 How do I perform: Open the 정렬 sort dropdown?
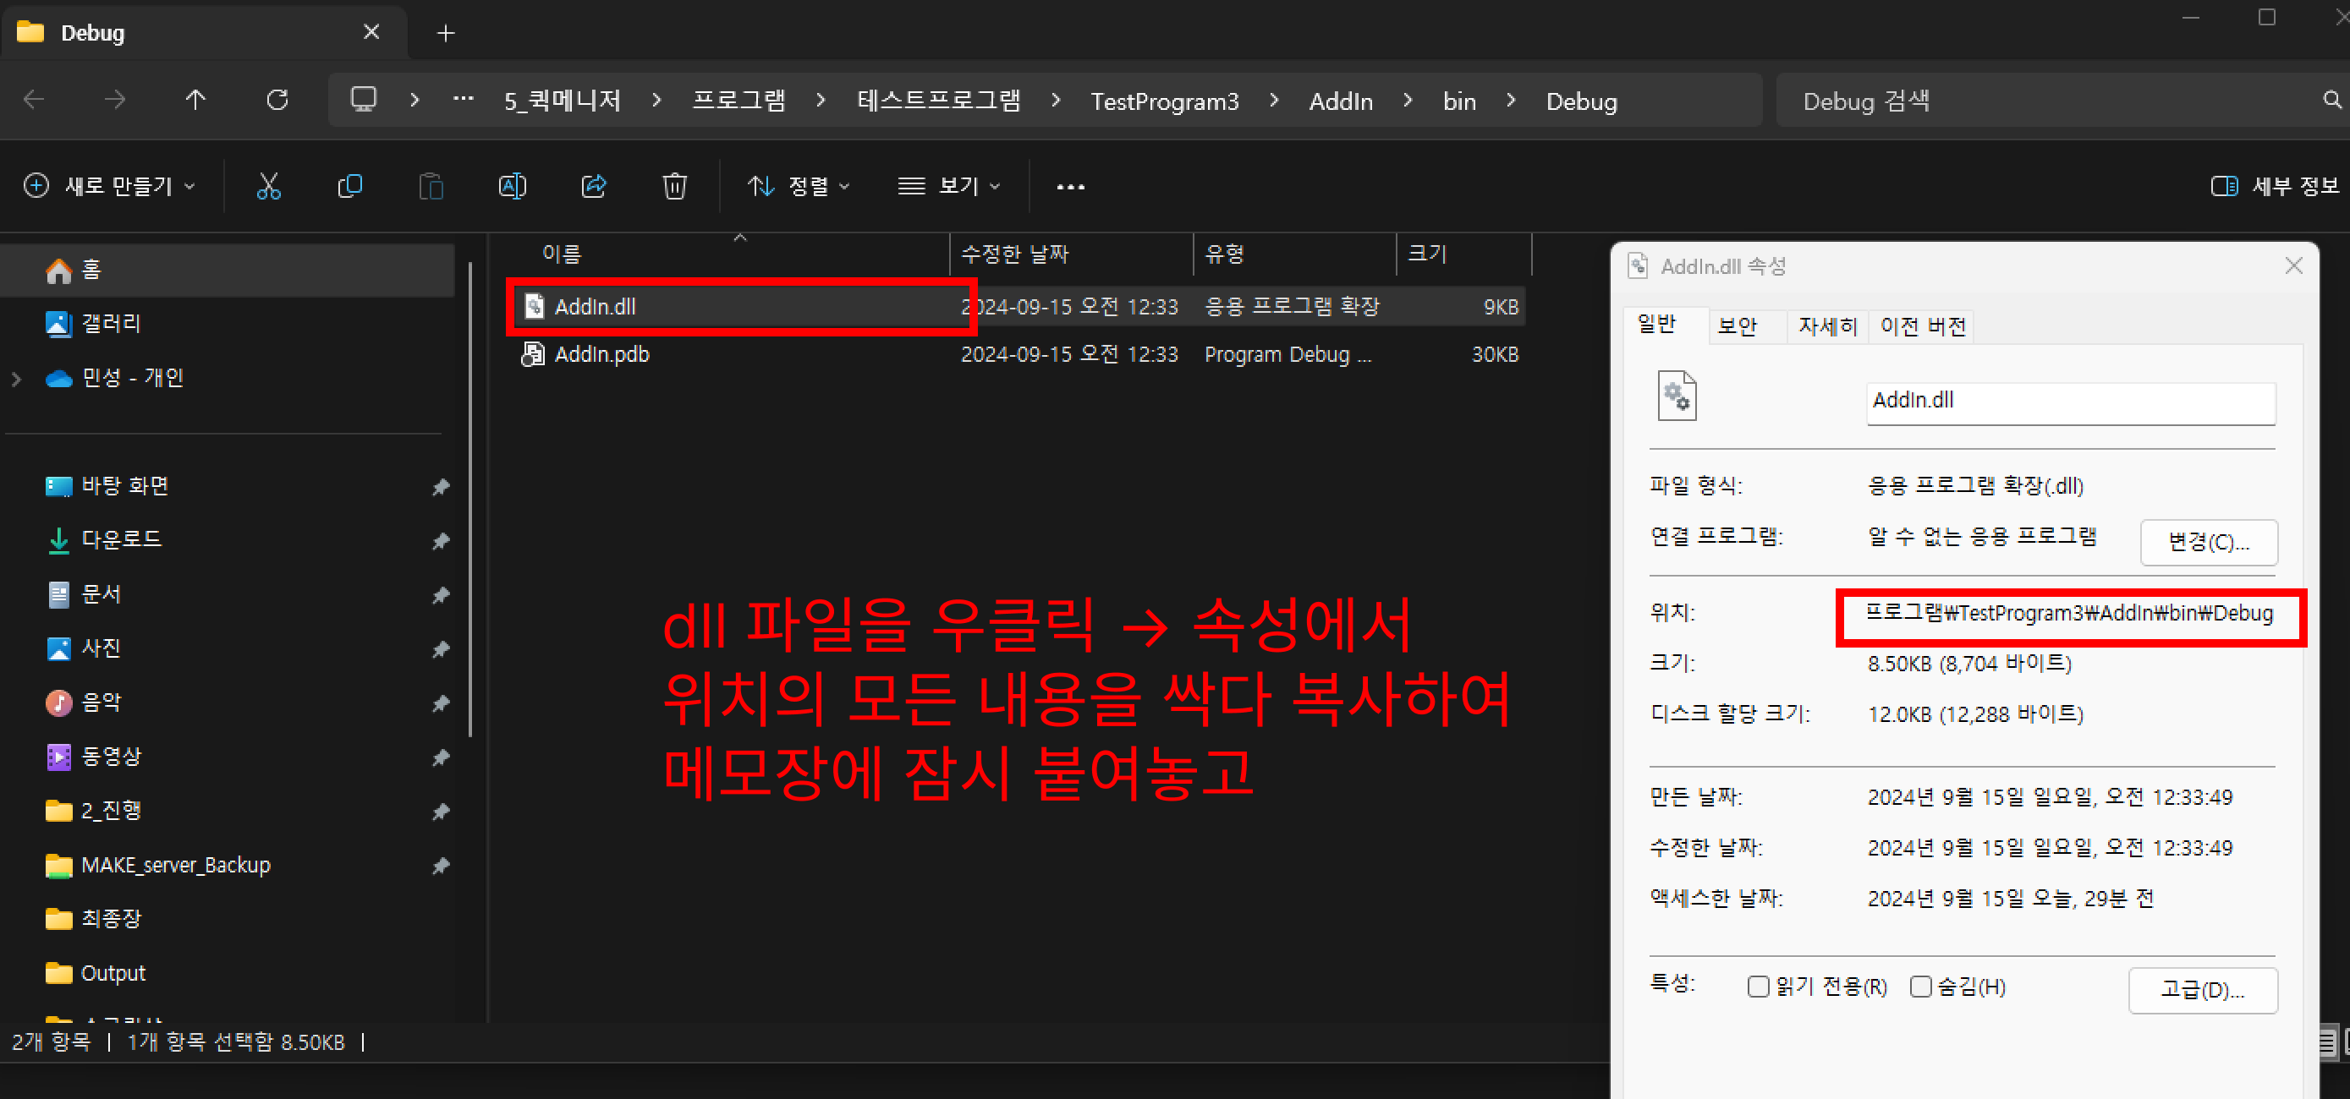tap(799, 186)
